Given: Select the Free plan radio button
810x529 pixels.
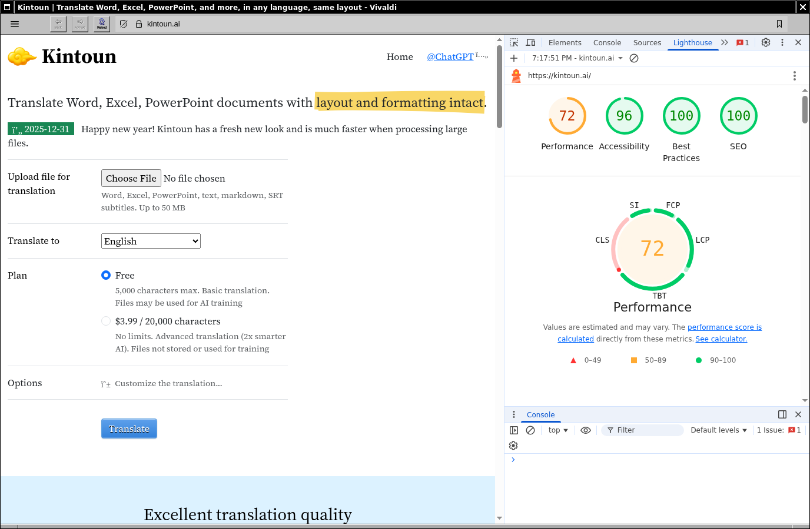Looking at the screenshot, I should pos(106,275).
